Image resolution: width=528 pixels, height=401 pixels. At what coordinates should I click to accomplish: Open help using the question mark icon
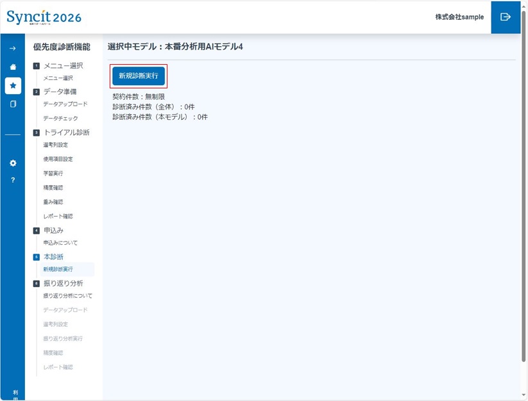point(12,180)
